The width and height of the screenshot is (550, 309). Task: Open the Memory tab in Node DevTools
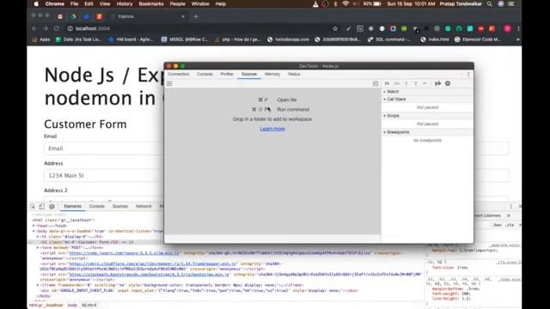(272, 74)
